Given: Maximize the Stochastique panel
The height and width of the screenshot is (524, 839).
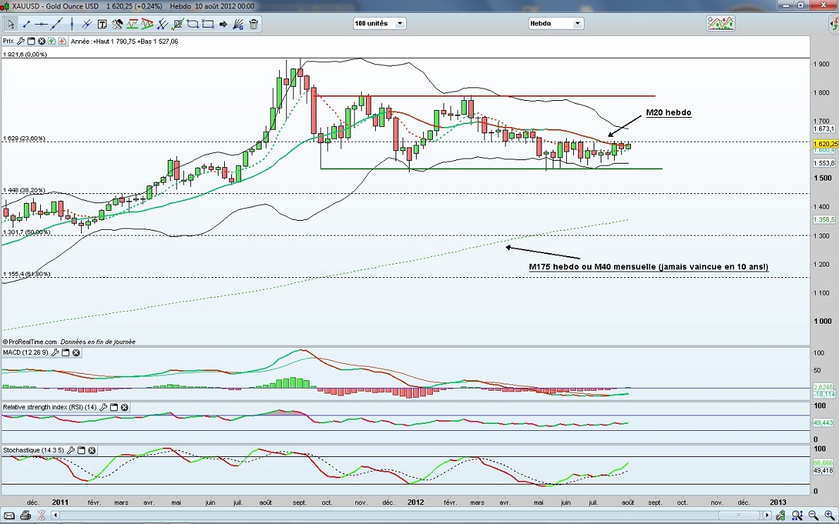Looking at the screenshot, I should coord(81,450).
